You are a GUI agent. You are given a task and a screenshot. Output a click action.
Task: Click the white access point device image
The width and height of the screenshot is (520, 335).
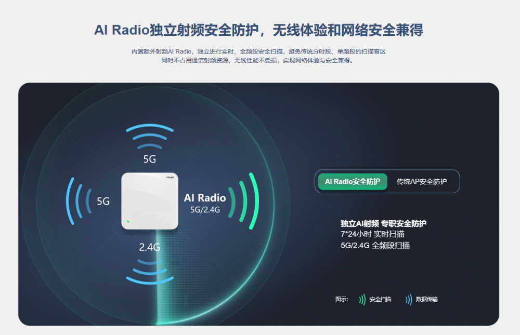(x=150, y=201)
